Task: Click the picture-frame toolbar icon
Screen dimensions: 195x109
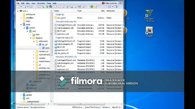Action: 39,7
